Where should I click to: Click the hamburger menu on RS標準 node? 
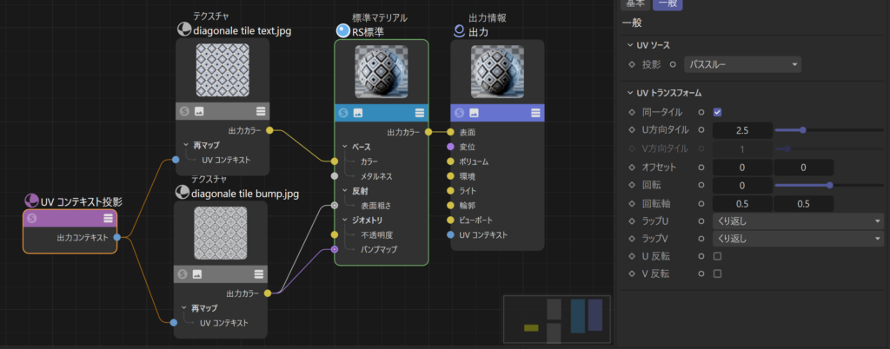(x=420, y=113)
